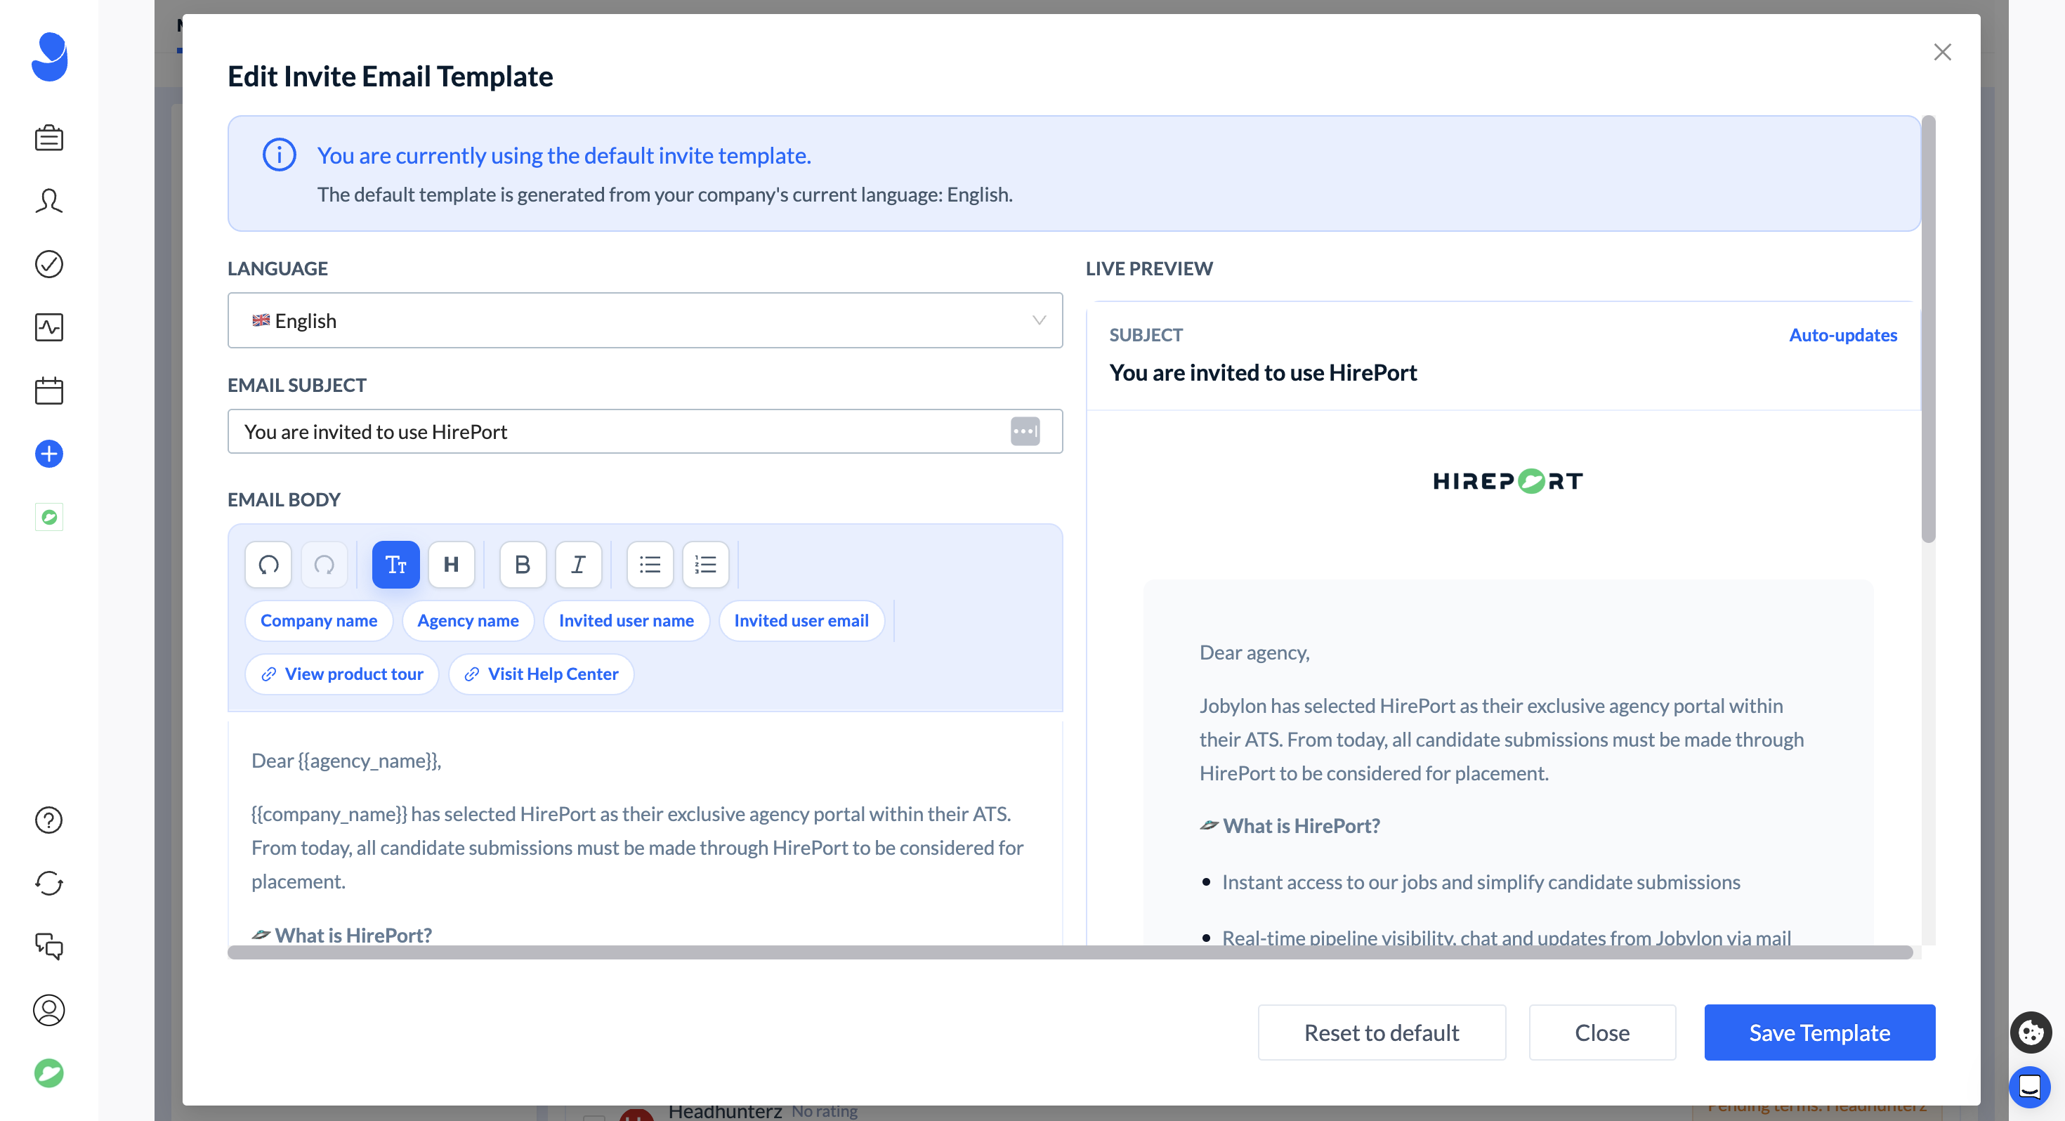Insert a bulleted list
The height and width of the screenshot is (1121, 2065).
coord(650,565)
